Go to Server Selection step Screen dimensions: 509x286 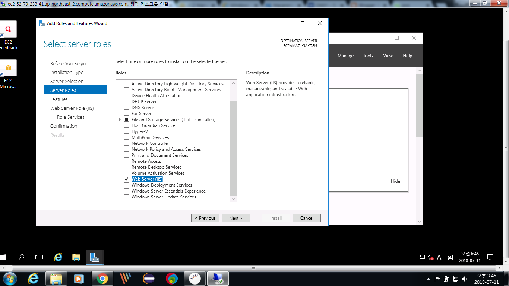[67, 82]
